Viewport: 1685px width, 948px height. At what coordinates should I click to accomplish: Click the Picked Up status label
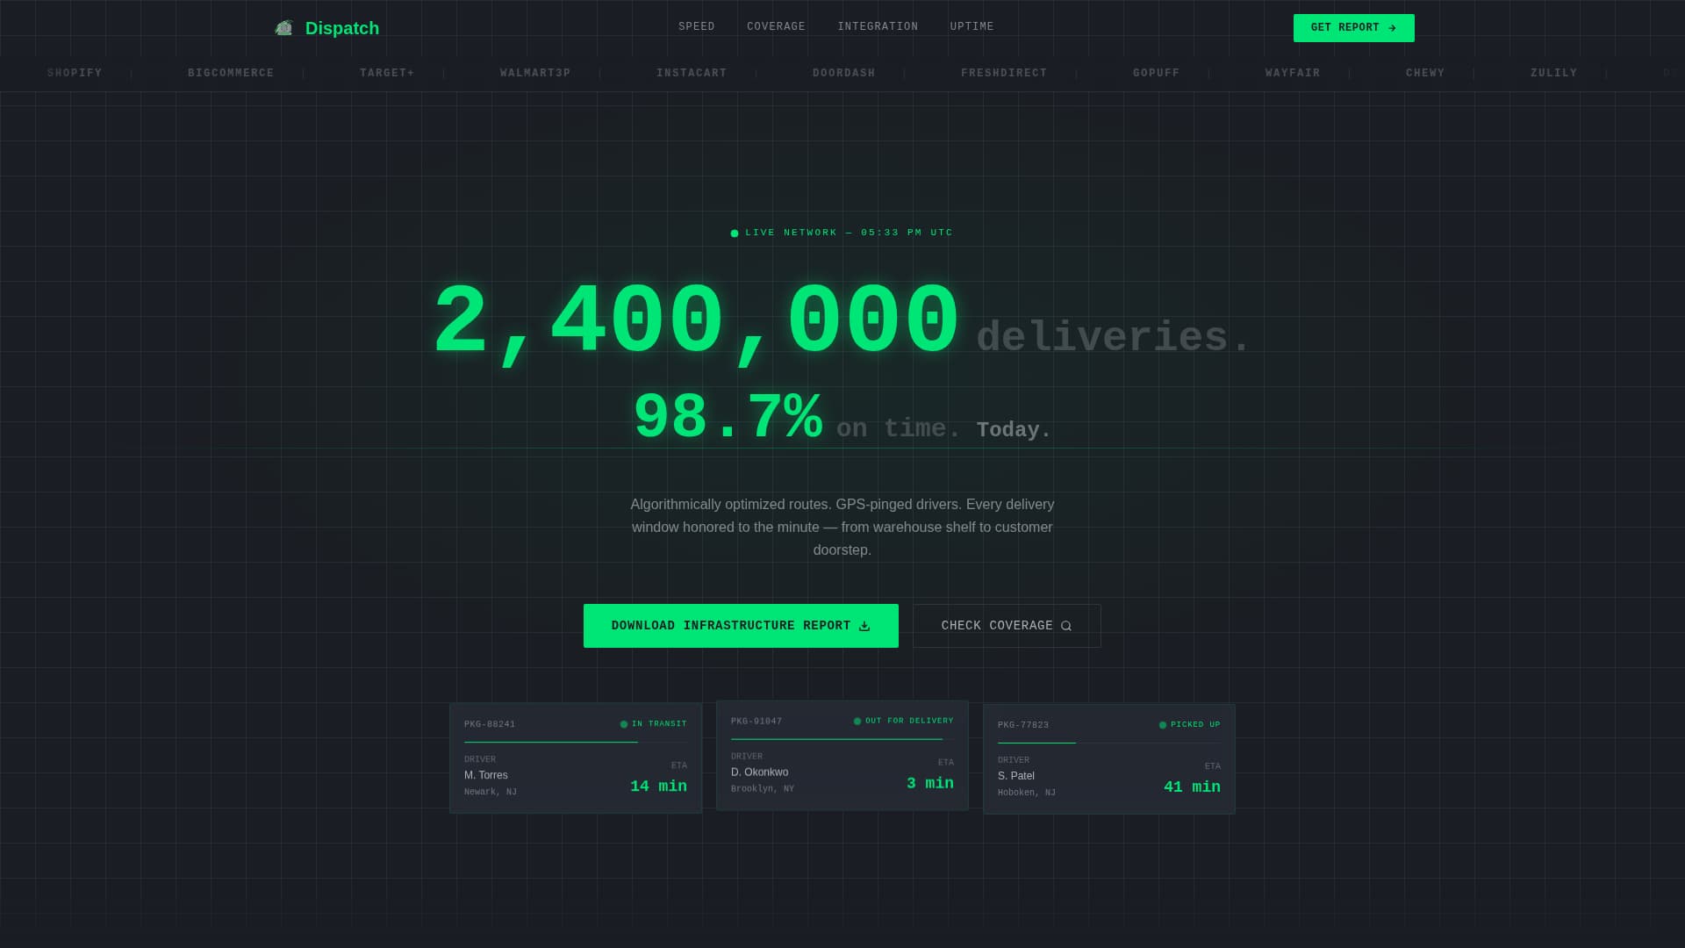[x=1195, y=724]
